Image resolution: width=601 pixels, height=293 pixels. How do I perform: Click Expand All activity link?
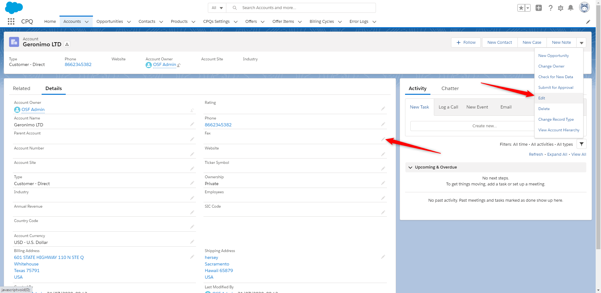click(557, 154)
